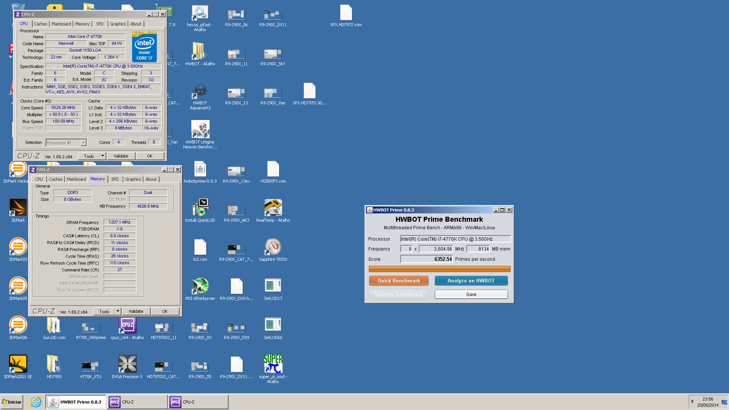Click Save in HWBOT Prime
Screen dimensions: 729x410
471,294
